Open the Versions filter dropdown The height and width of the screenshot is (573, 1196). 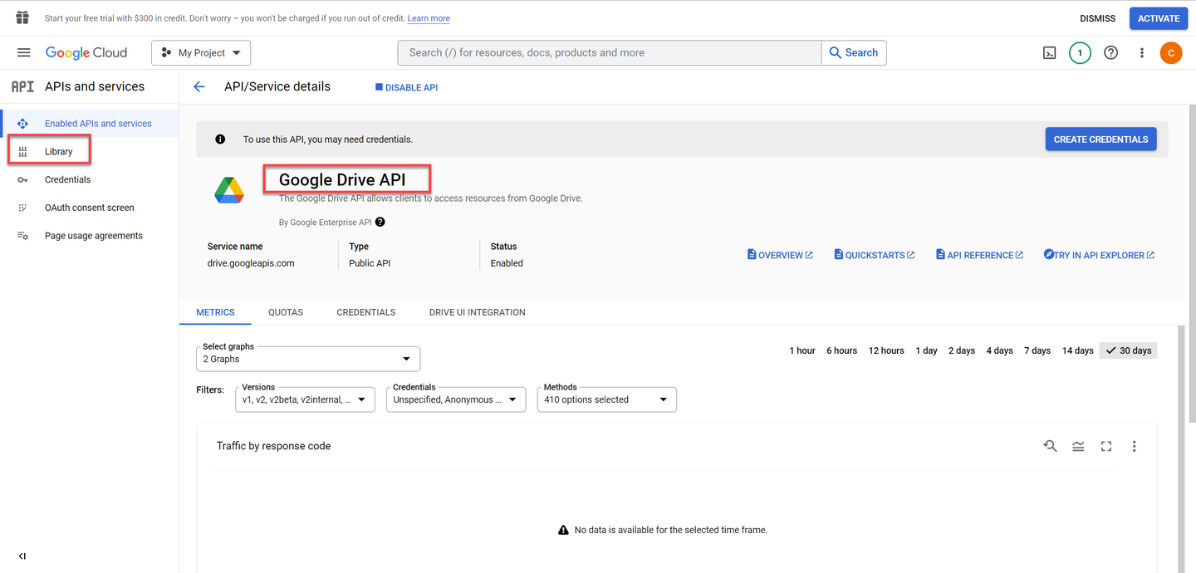305,399
